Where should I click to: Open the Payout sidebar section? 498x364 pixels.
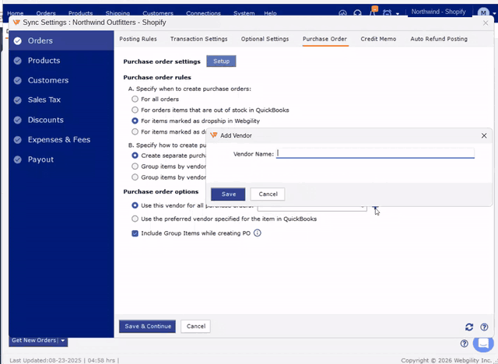[x=61, y=159]
